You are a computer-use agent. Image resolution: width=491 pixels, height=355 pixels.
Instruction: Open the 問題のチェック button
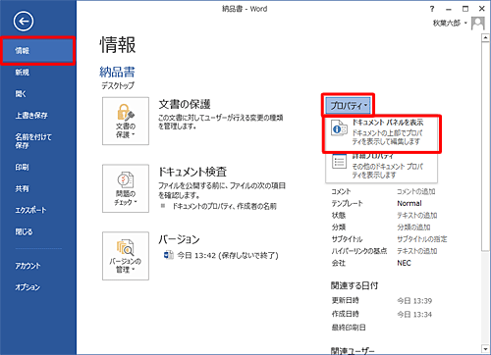pos(126,188)
